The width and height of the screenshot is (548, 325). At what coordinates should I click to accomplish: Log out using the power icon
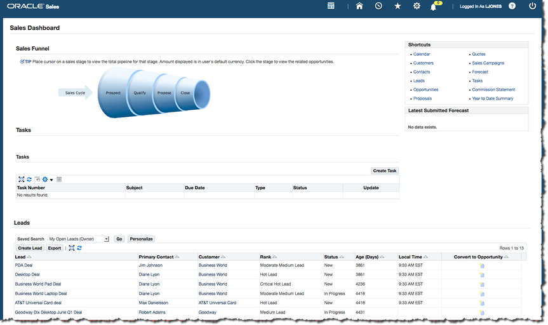tap(532, 6)
